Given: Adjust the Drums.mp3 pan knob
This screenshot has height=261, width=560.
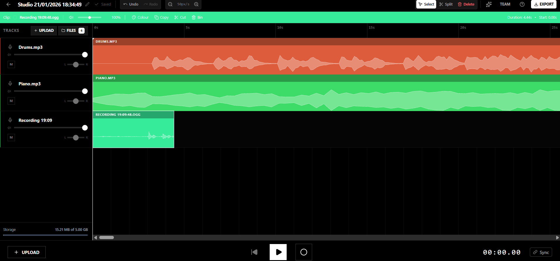Looking at the screenshot, I should (x=76, y=64).
